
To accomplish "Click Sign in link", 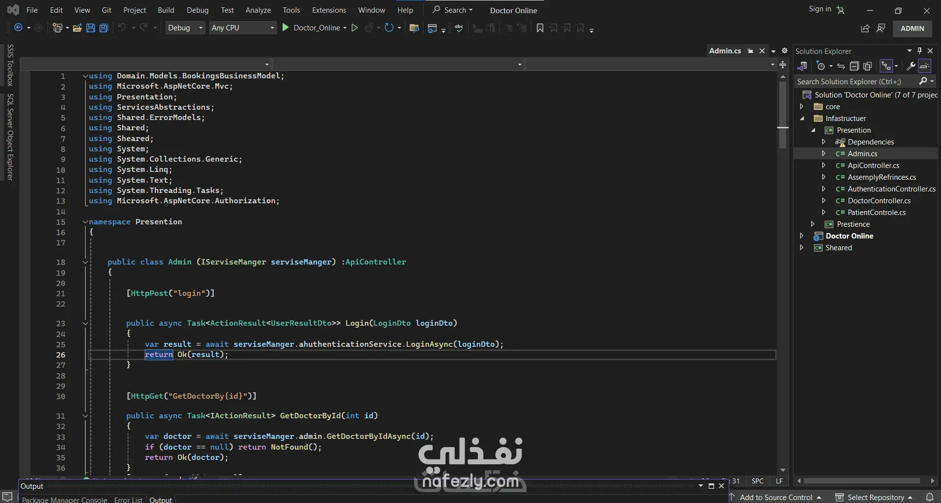I will (820, 9).
